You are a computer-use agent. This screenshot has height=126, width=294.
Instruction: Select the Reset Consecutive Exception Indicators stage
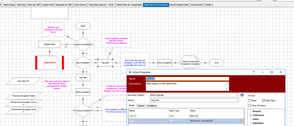click(x=190, y=63)
